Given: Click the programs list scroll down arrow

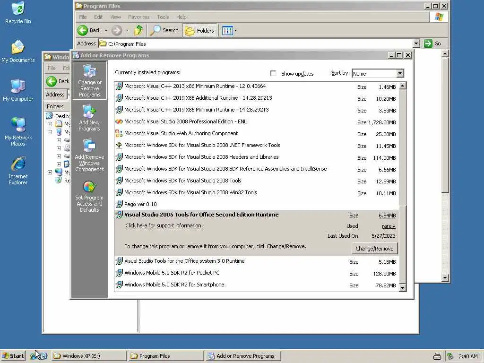Looking at the screenshot, I should tap(403, 288).
